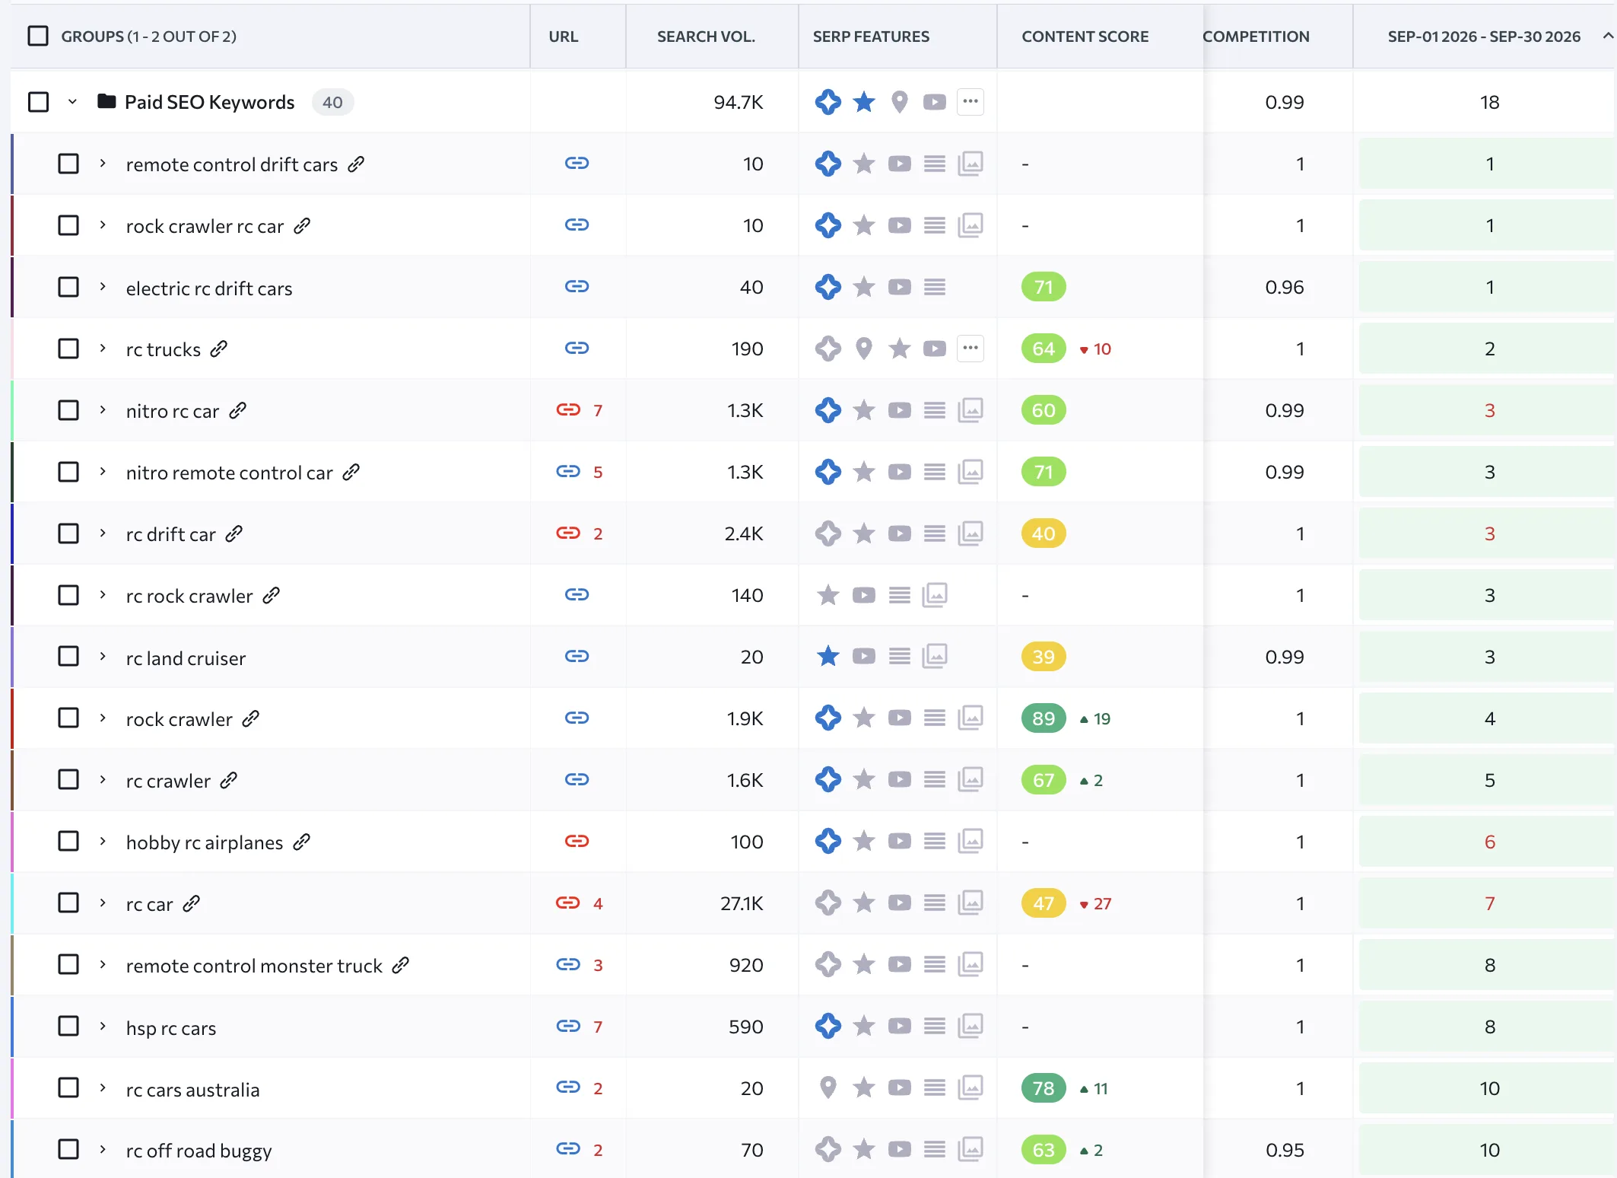1617x1178 pixels.
Task: Click the Sep-01 2026 - Sep-30 2026 date column header
Action: 1484,36
